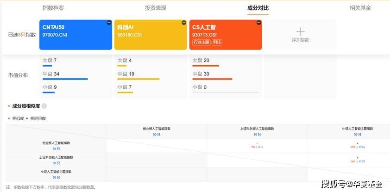Select the orange CS人工智 card title
This screenshot has height=192, width=390.
[x=204, y=27]
